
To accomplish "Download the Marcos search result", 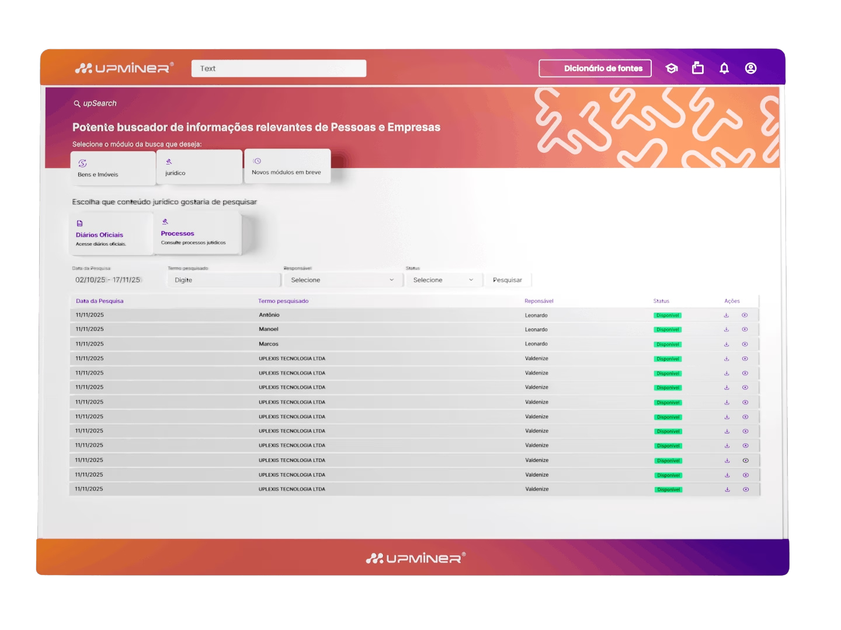I will [x=727, y=344].
